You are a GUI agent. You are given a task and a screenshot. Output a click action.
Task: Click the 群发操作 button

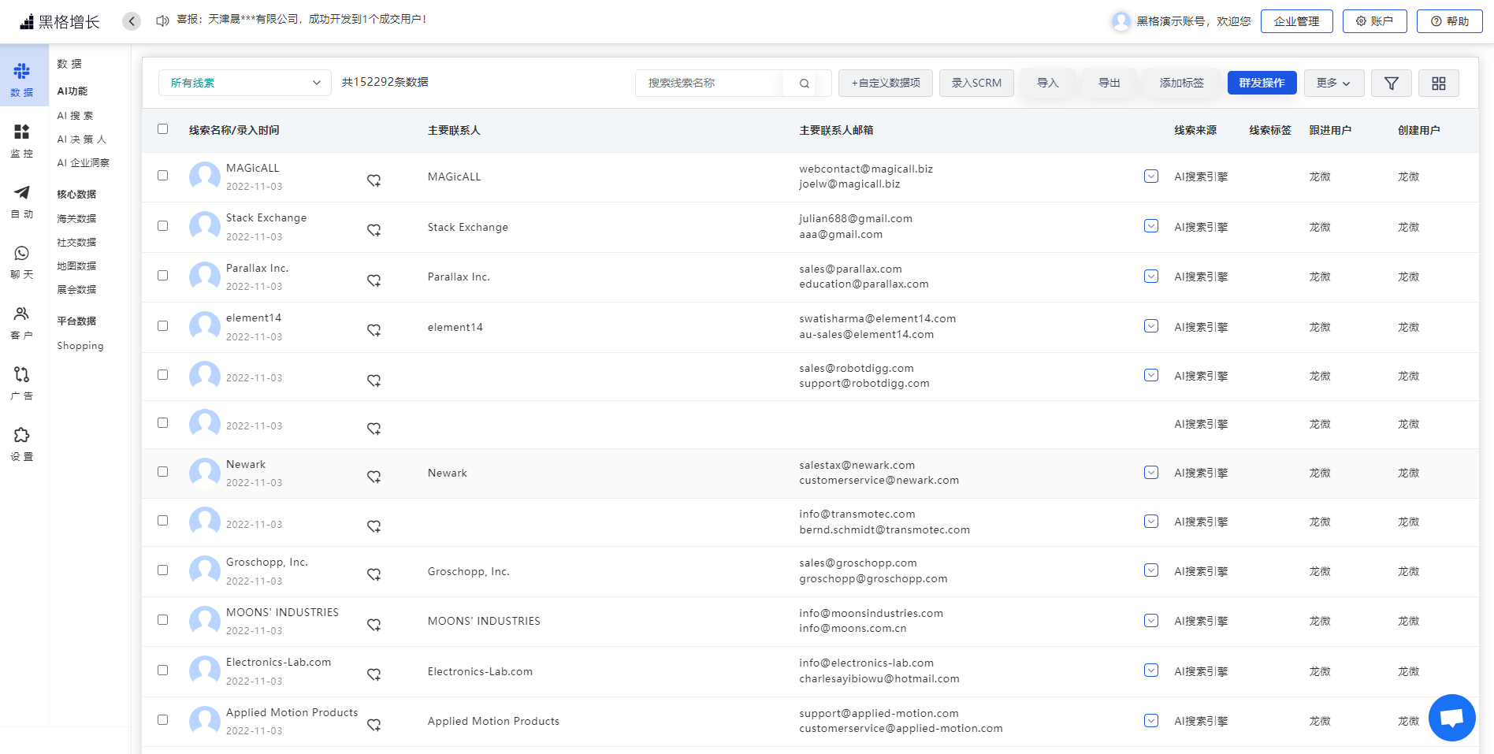click(x=1262, y=83)
